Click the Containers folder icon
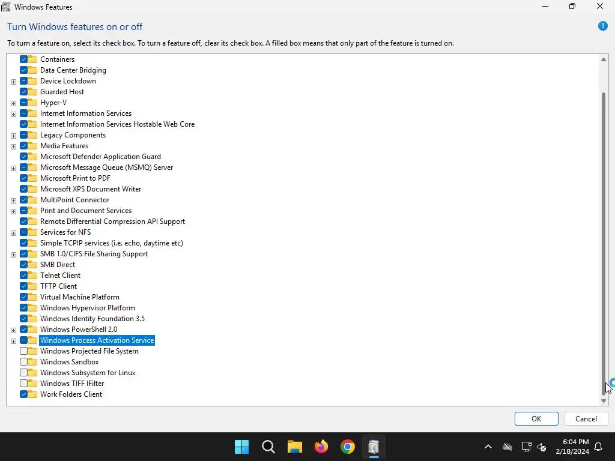 (32, 59)
